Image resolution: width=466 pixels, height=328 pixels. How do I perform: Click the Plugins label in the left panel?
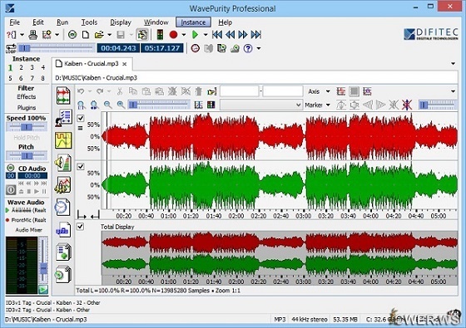pyautogui.click(x=27, y=107)
